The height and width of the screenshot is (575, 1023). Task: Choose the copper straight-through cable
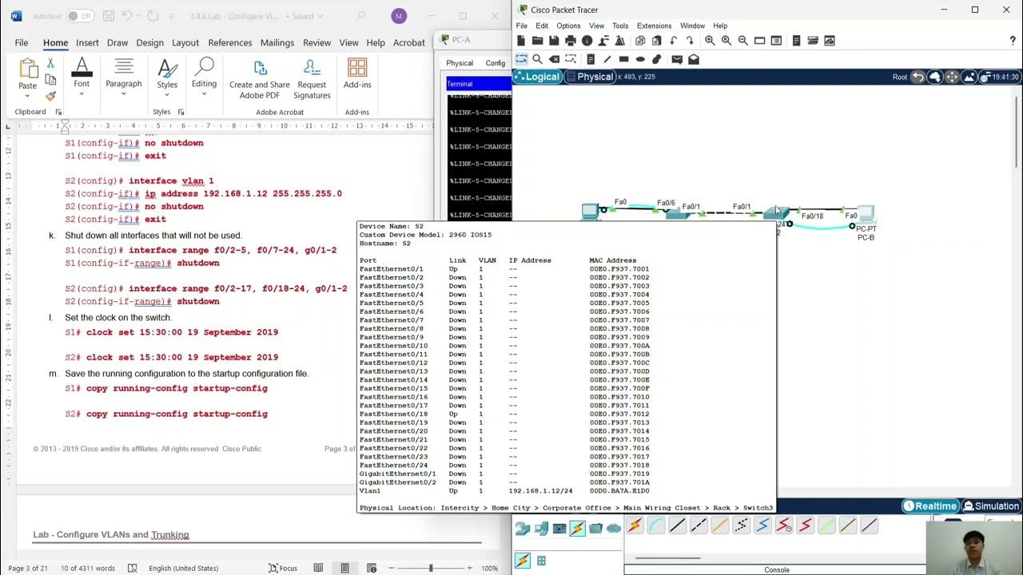point(677,525)
